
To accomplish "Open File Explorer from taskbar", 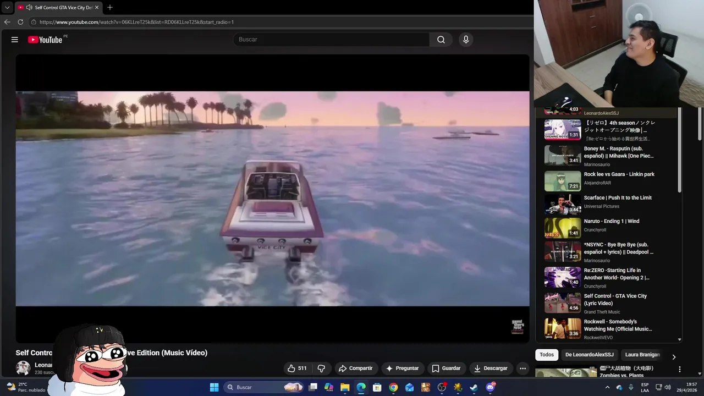I will (x=345, y=387).
